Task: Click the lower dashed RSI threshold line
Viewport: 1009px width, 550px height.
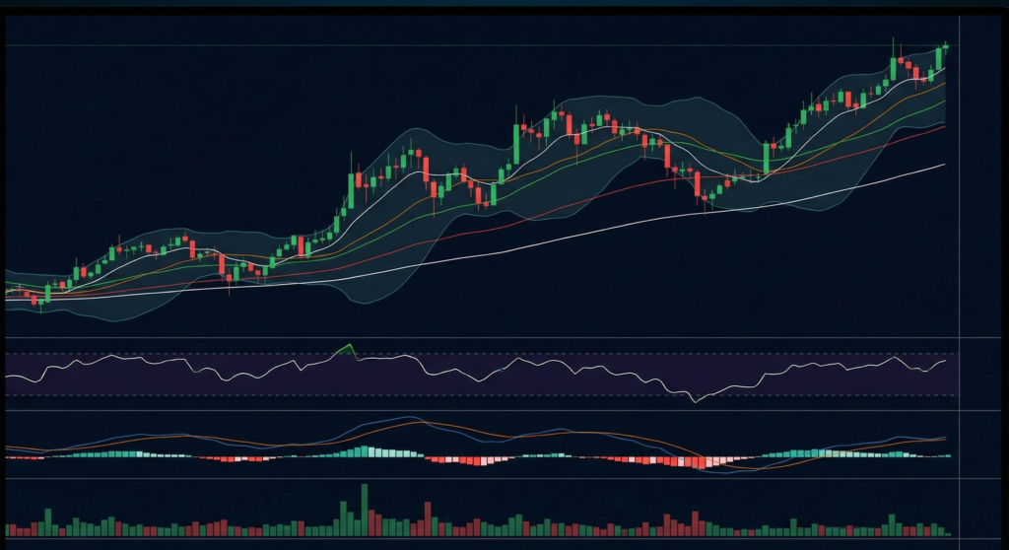Action: tap(493, 395)
